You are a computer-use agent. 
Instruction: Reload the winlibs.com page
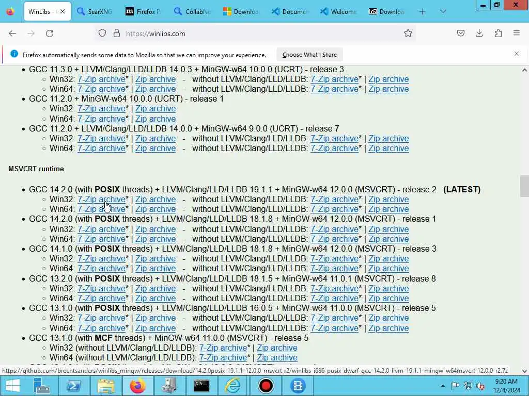[x=50, y=34]
